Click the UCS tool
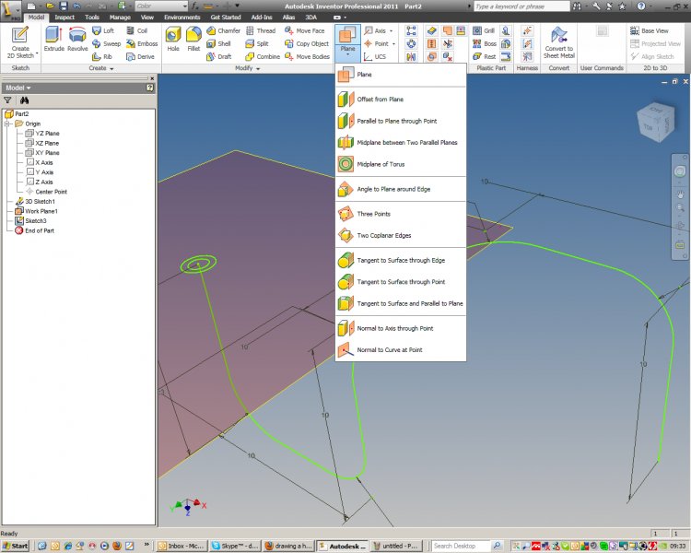Image resolution: width=691 pixels, height=553 pixels. pos(375,56)
